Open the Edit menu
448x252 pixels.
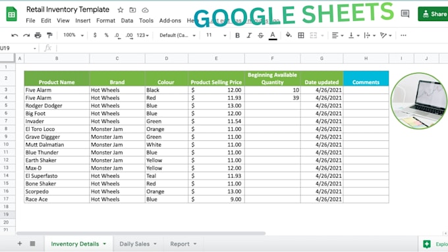point(45,20)
